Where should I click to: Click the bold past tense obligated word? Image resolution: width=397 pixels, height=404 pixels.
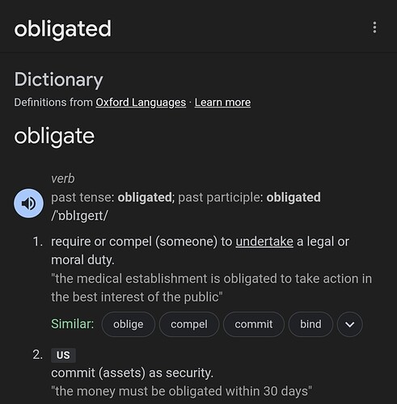pyautogui.click(x=145, y=197)
